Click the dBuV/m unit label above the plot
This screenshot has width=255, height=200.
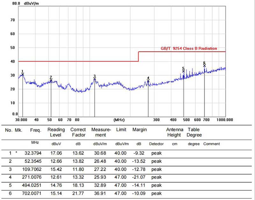tap(32, 3)
